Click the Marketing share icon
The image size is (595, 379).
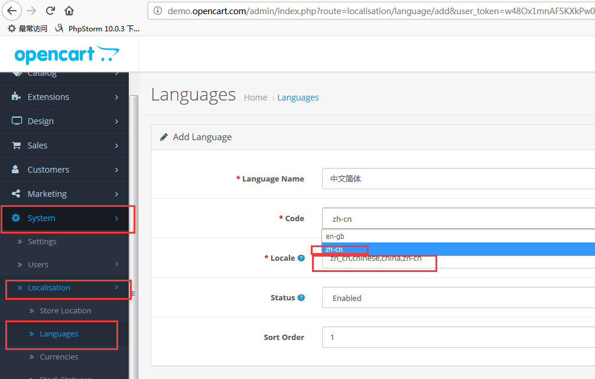pyautogui.click(x=16, y=194)
